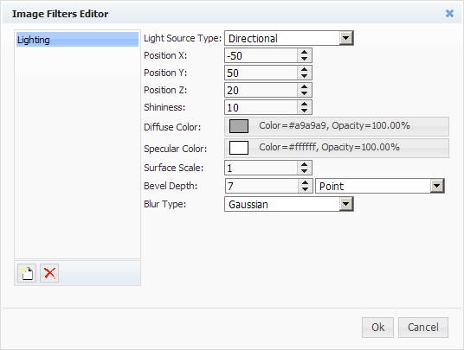Decrease Bevel Depth with down arrow
The width and height of the screenshot is (464, 350).
click(x=305, y=189)
